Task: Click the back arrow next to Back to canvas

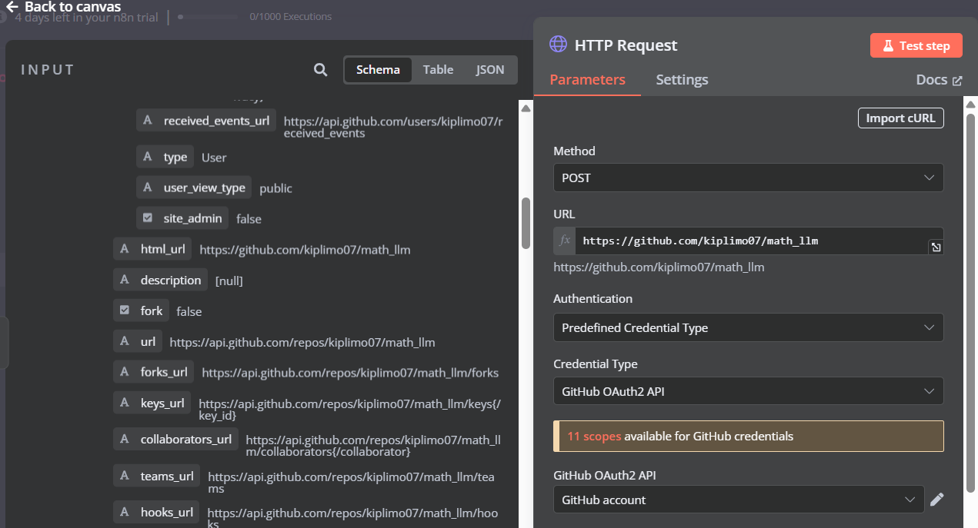Action: [11, 6]
